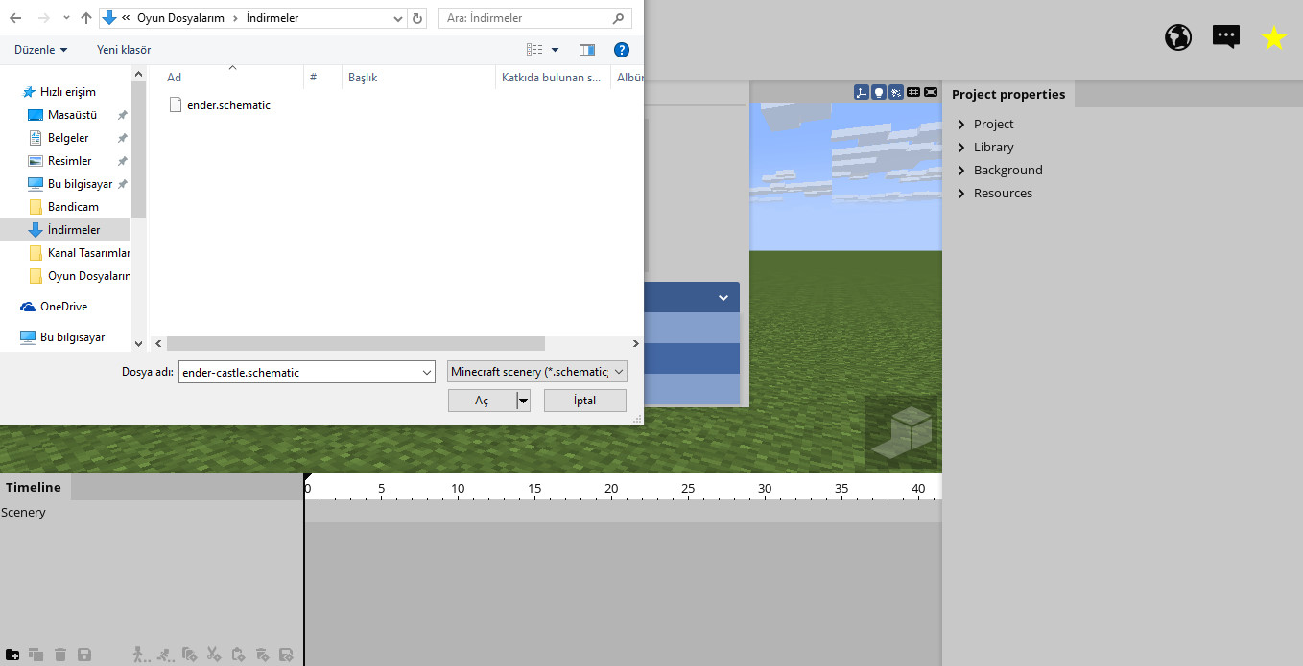This screenshot has width=1303, height=666.
Task: Click the add folder timeline icon
Action: click(x=12, y=655)
